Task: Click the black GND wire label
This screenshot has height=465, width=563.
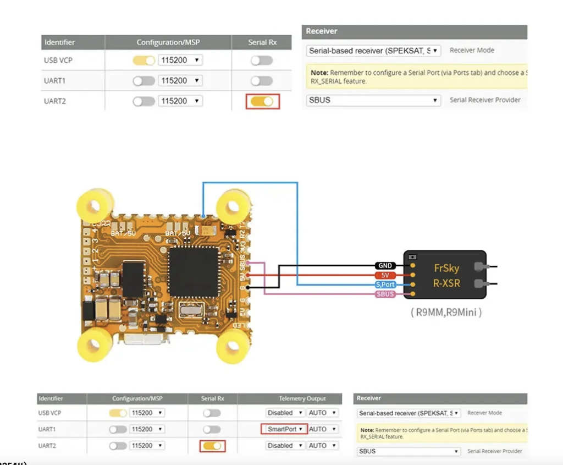Action: tap(385, 266)
